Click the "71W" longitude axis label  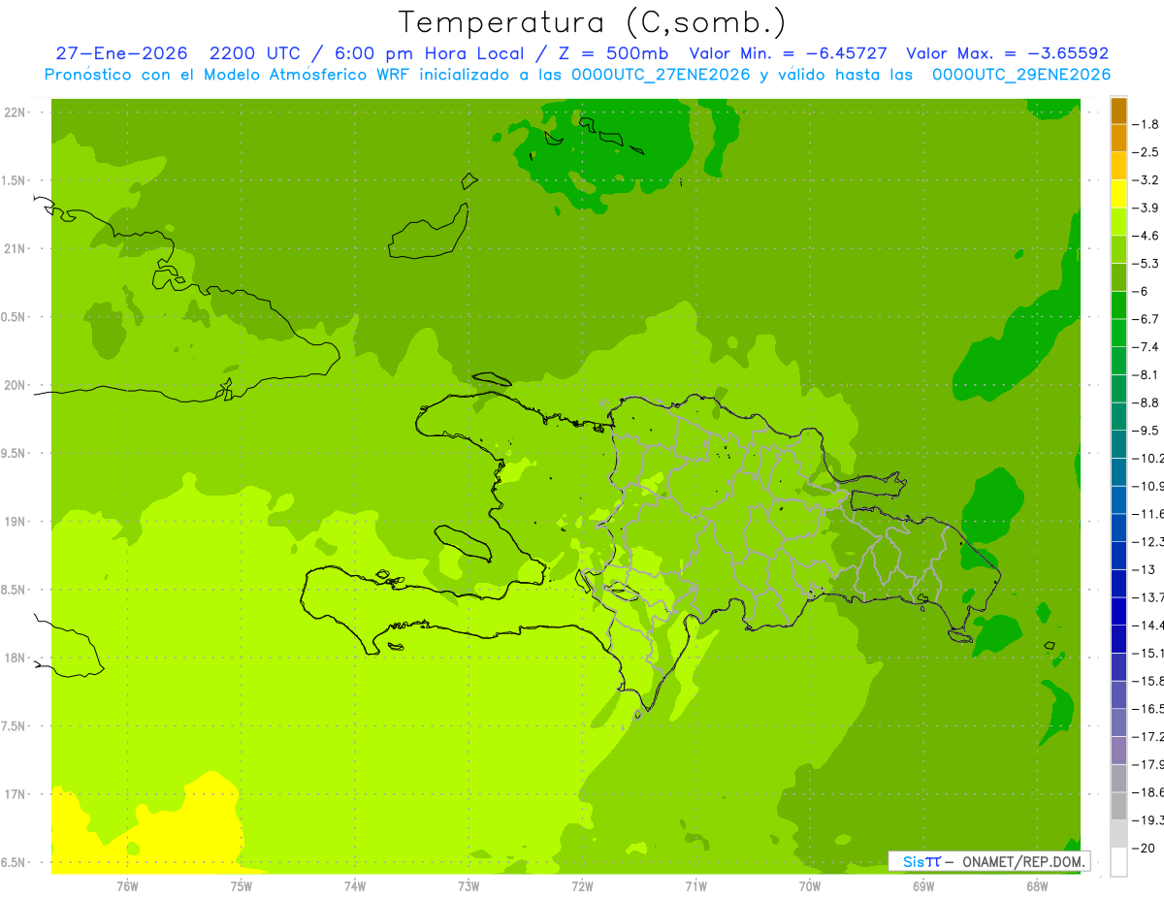695,885
